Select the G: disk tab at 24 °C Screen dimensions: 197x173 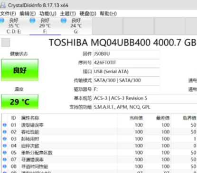[76, 26]
